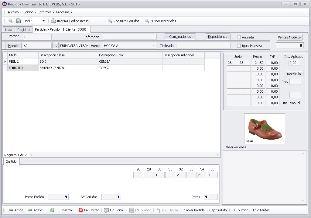
Task: Move up with Arriba arrow
Action: tap(16, 210)
